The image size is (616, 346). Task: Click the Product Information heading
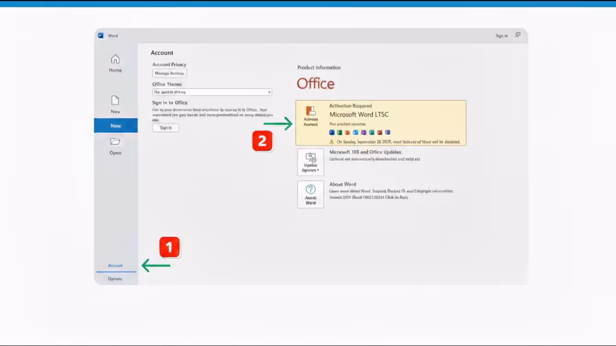(x=319, y=67)
